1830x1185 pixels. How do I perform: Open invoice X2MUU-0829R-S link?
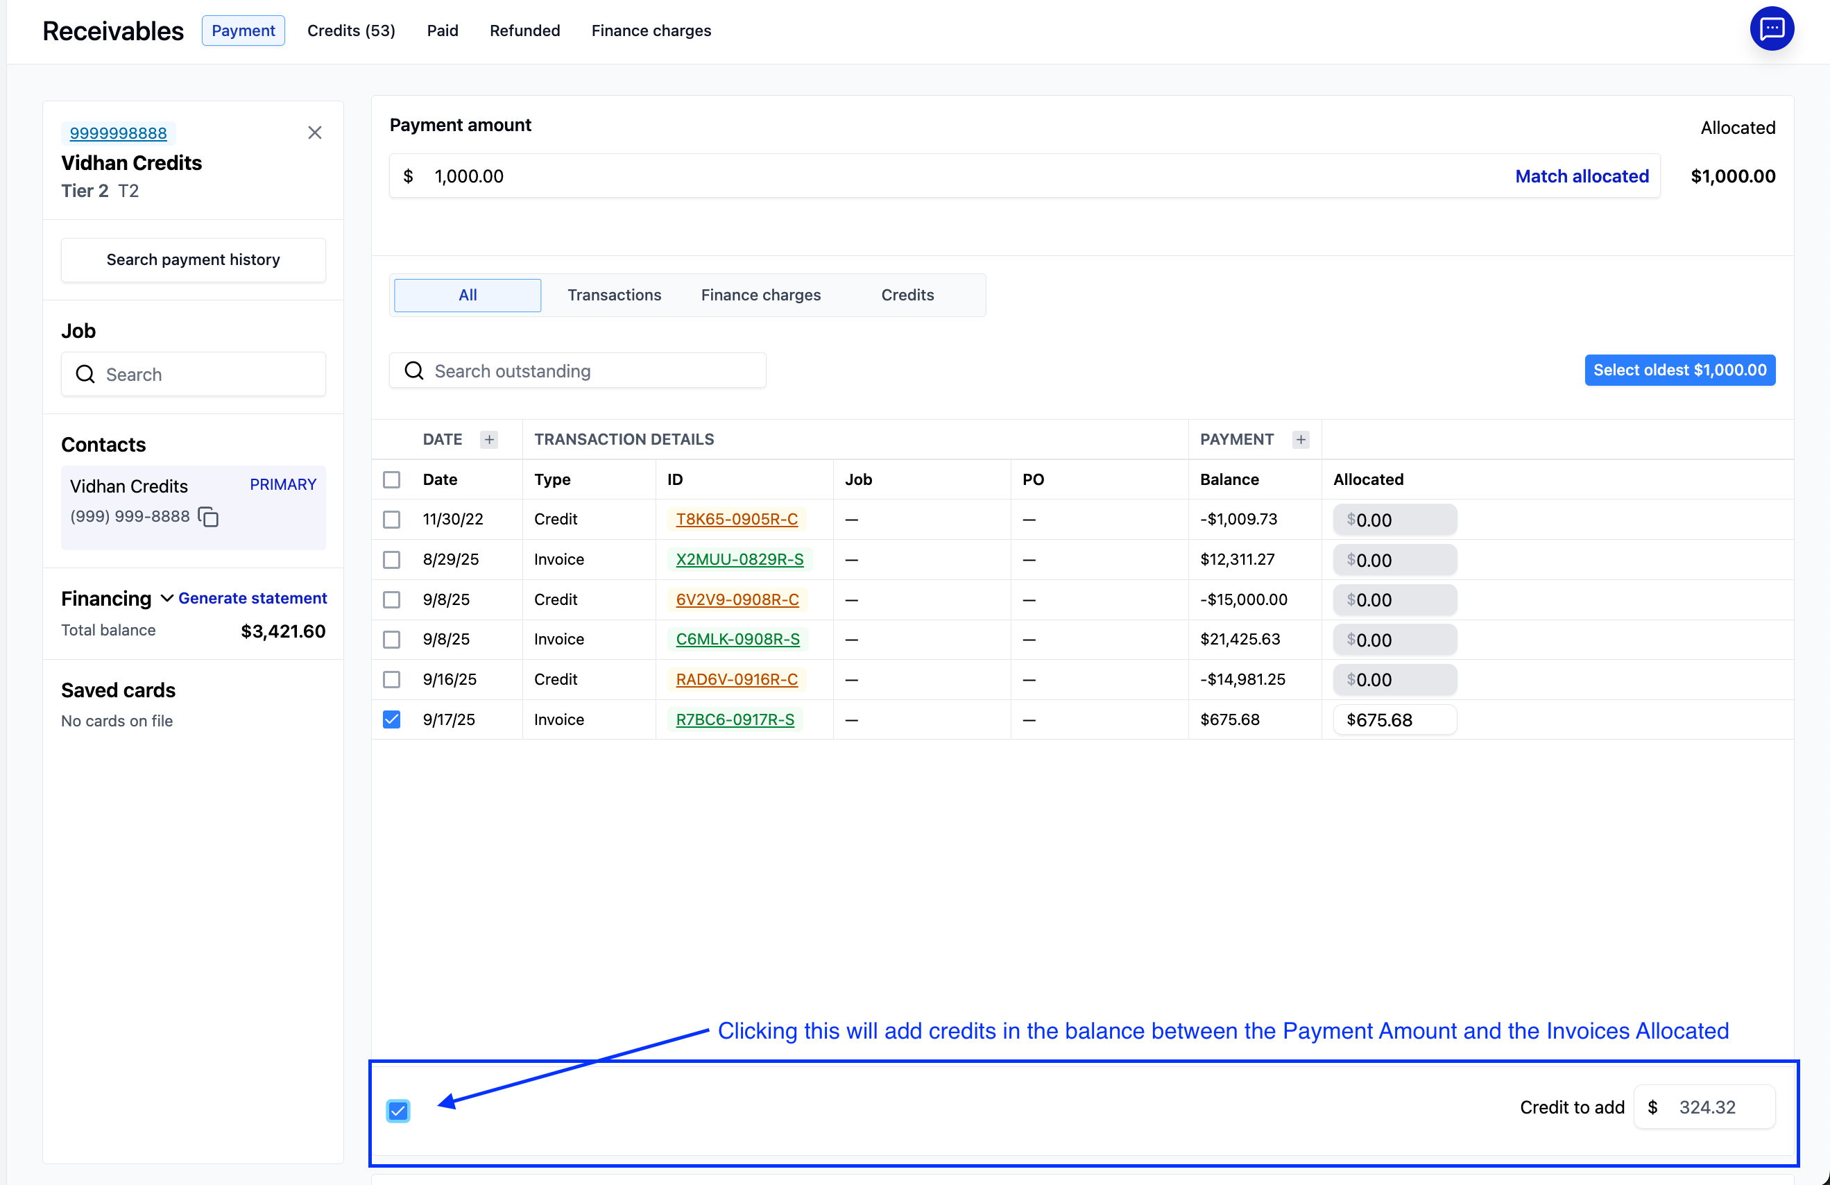739,560
